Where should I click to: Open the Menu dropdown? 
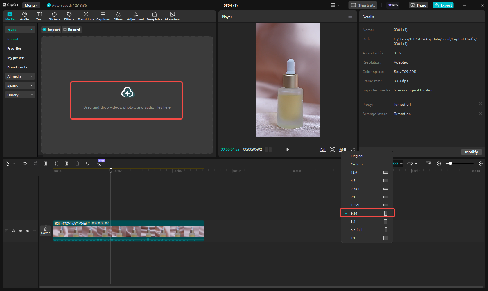coord(31,5)
